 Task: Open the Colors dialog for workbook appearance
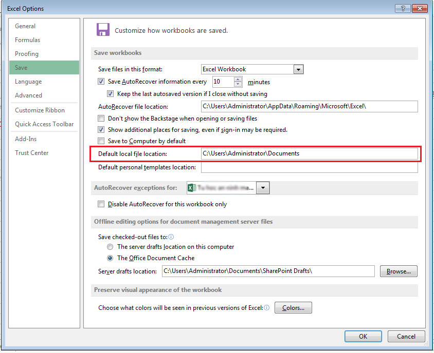293,307
